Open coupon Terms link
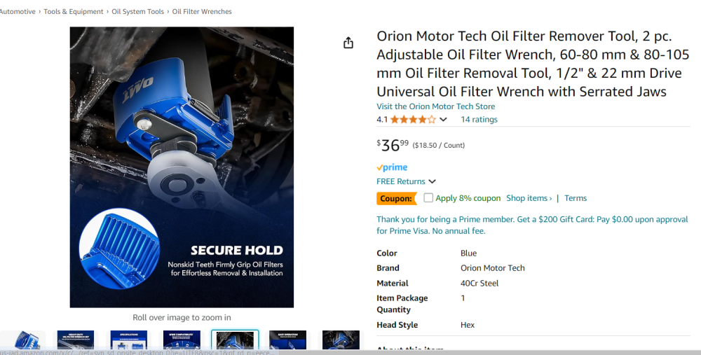The height and width of the screenshot is (355, 701). [576, 198]
